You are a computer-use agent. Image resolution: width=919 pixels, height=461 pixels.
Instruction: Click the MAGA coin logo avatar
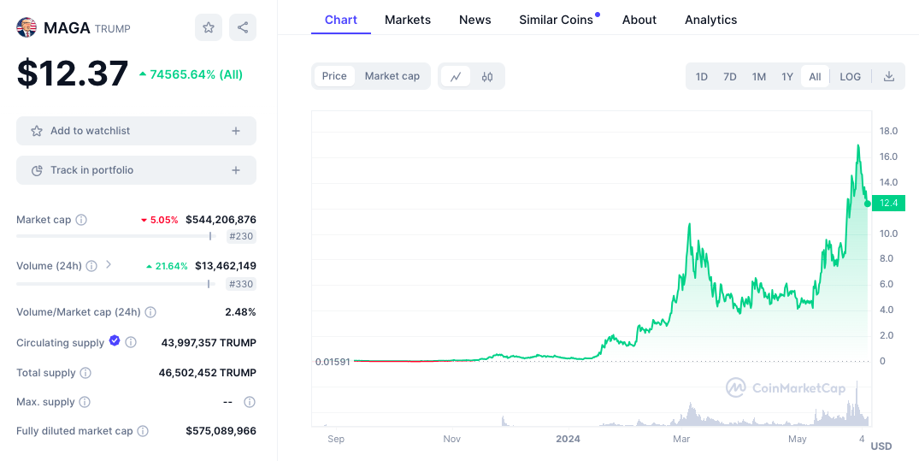[27, 27]
